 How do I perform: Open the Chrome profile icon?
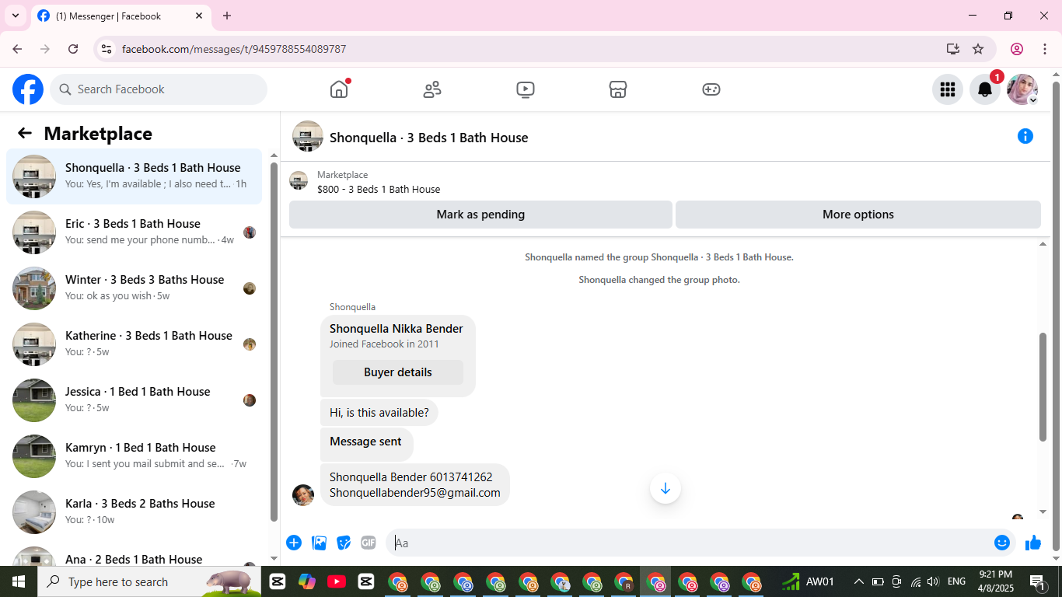[x=1017, y=49]
